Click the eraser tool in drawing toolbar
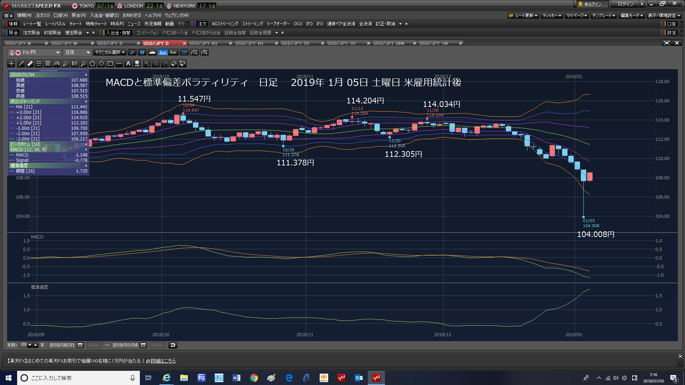 tap(174, 63)
